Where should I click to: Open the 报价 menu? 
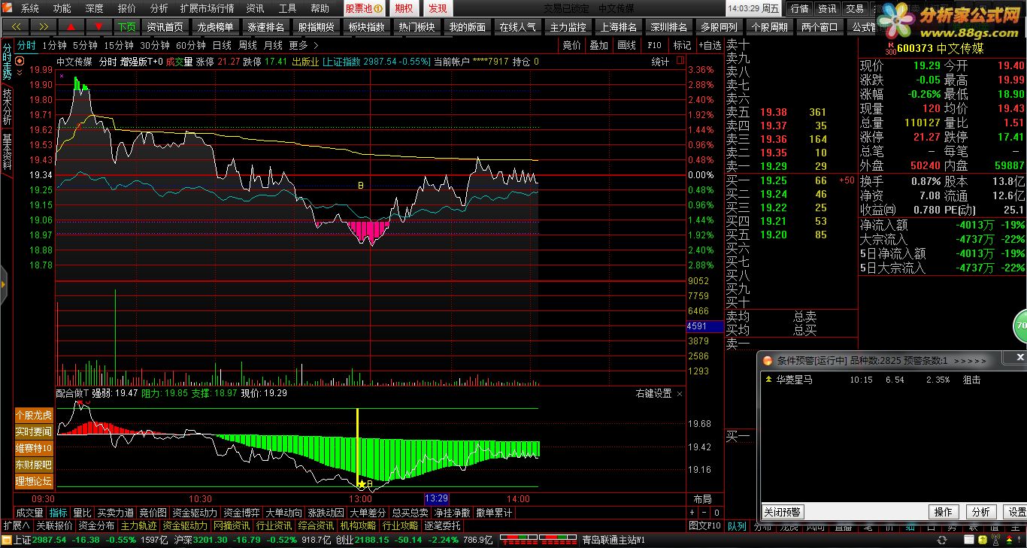click(127, 8)
